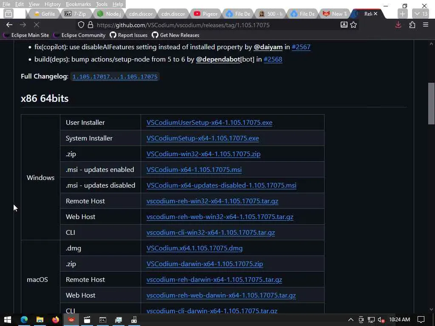Open pull request #2568 link
Image resolution: width=435 pixels, height=326 pixels.
pos(273,59)
